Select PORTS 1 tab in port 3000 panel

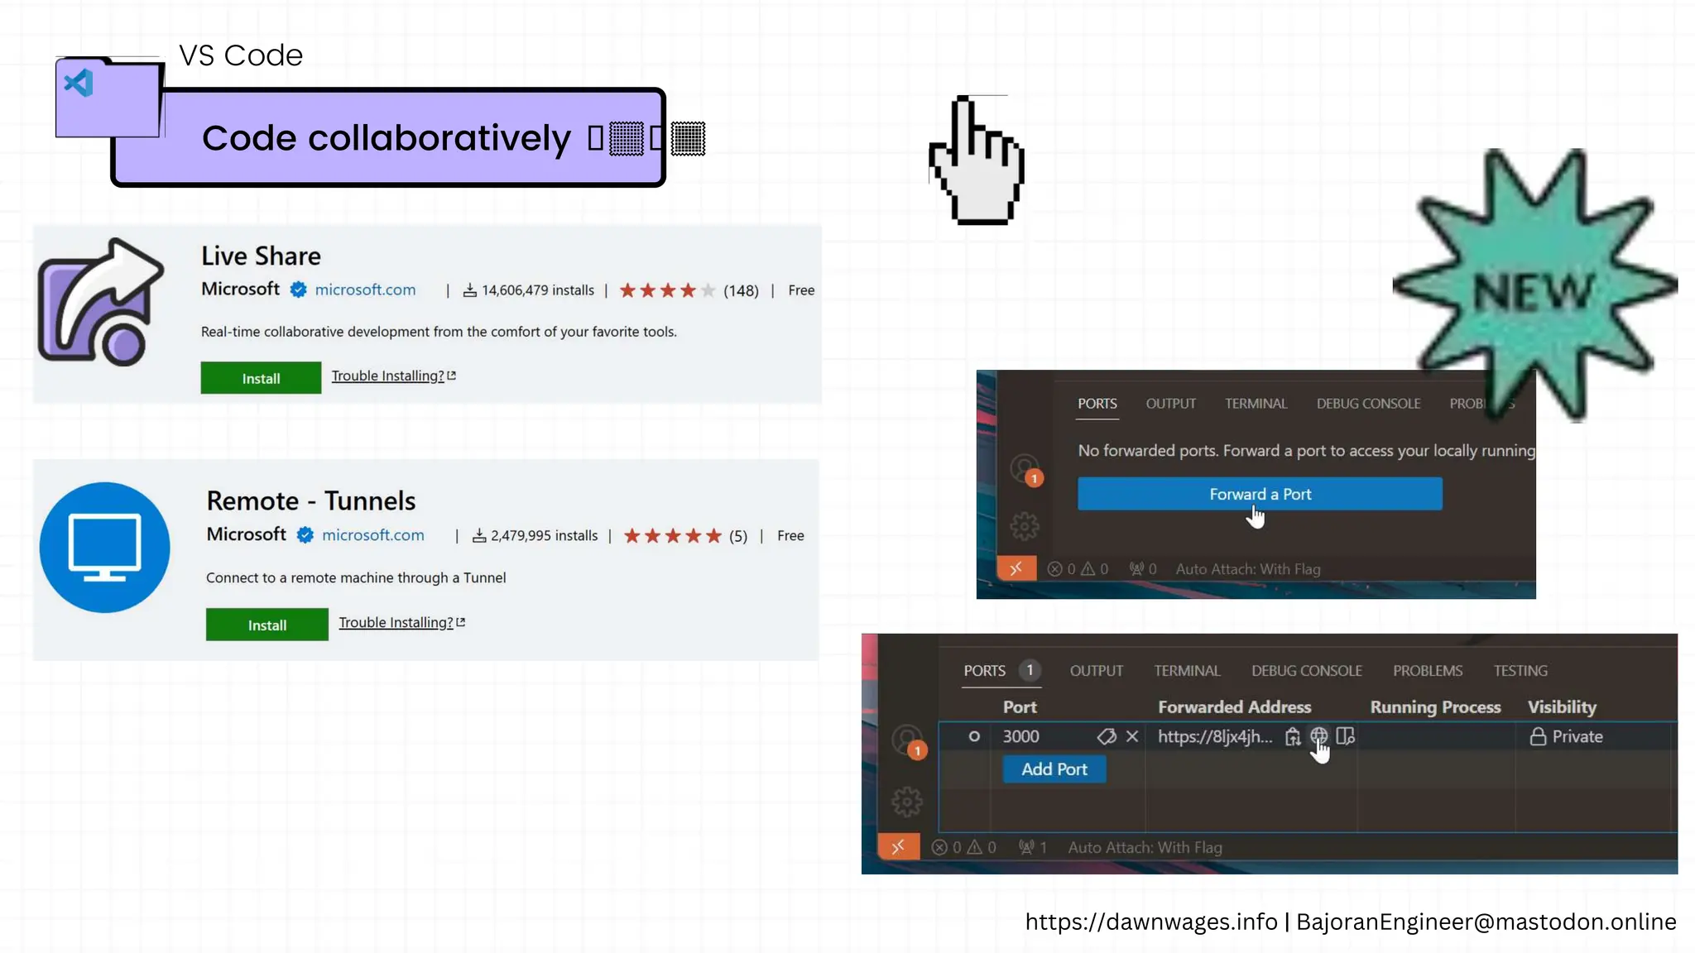pos(1002,670)
